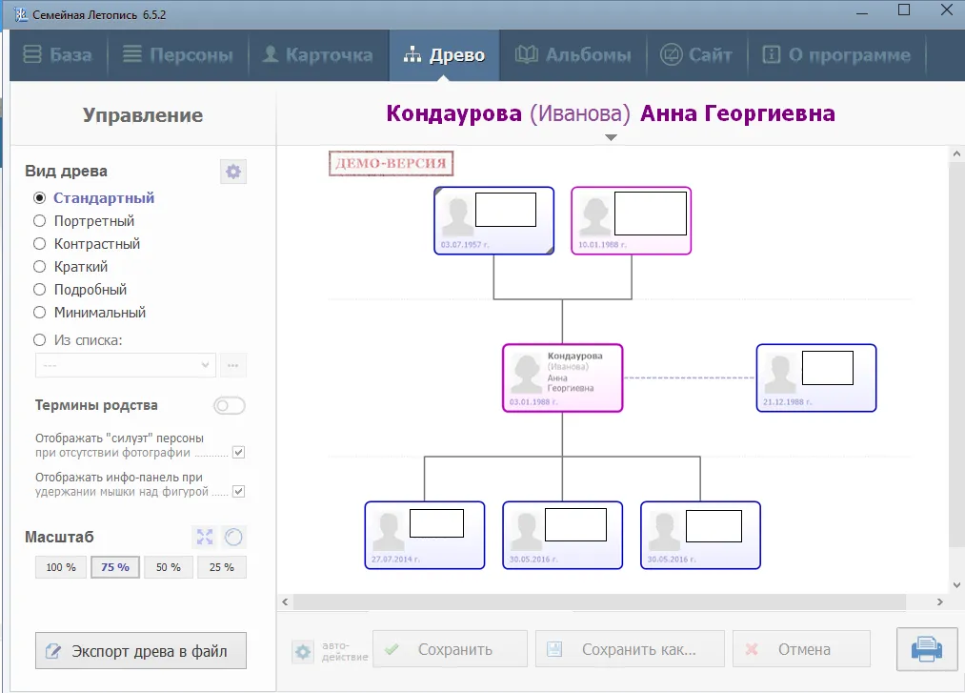The height and width of the screenshot is (693, 965).
Task: Click silhouette of person born 27.07.2014
Action: [388, 531]
